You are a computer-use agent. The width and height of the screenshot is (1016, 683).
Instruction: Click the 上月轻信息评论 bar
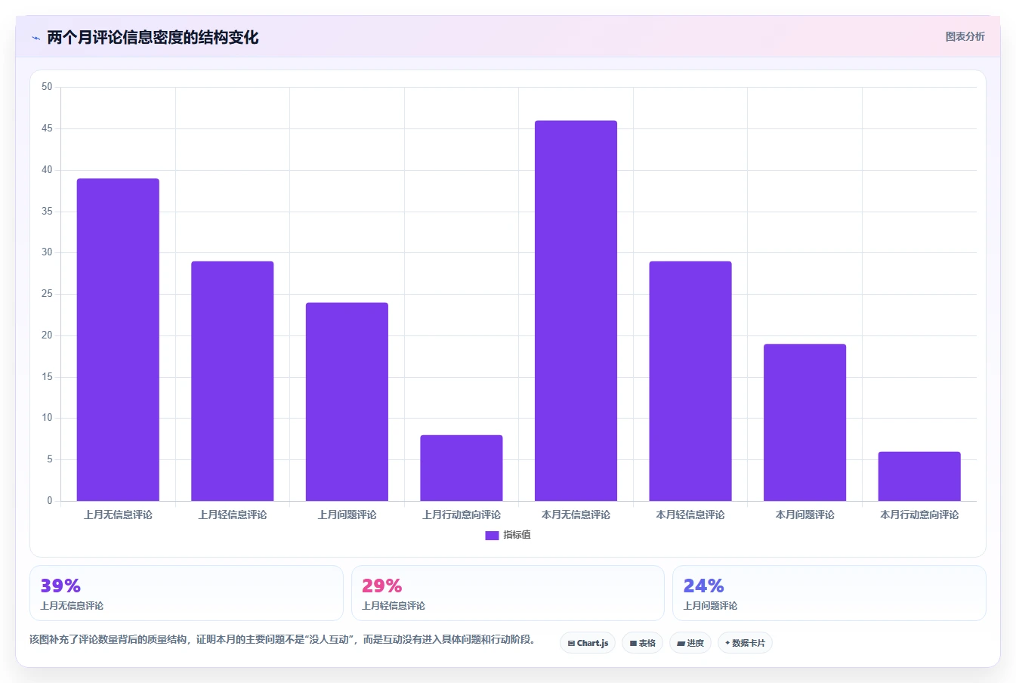[x=233, y=381]
